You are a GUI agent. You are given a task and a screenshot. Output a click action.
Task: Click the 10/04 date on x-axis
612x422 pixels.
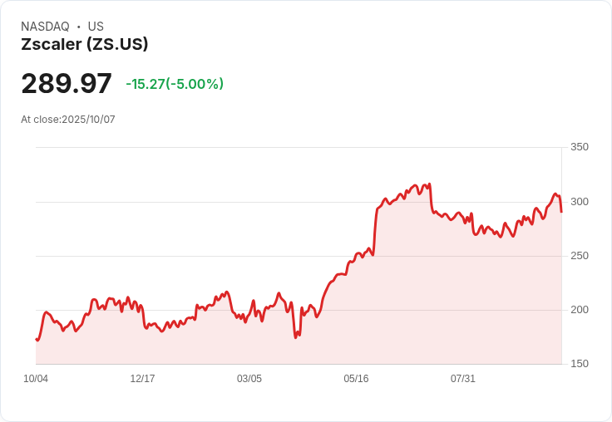pyautogui.click(x=36, y=379)
